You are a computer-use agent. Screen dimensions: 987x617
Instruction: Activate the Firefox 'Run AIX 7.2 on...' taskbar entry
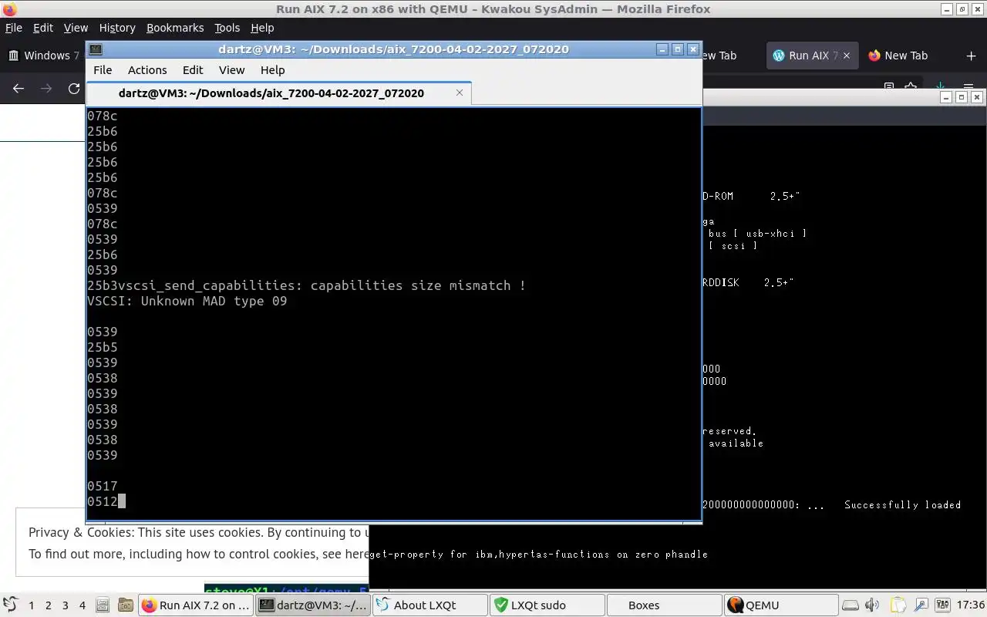[197, 605]
